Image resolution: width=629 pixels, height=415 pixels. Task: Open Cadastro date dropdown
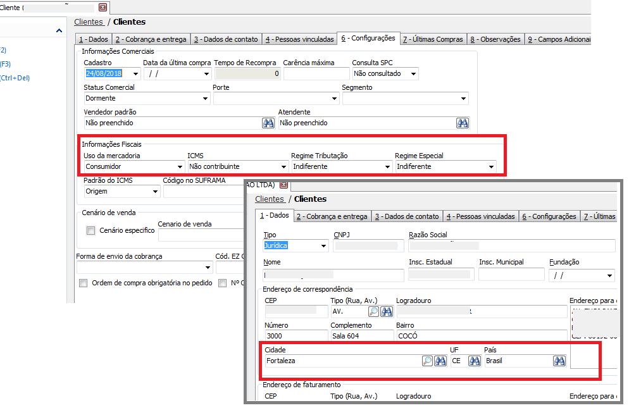click(x=135, y=74)
